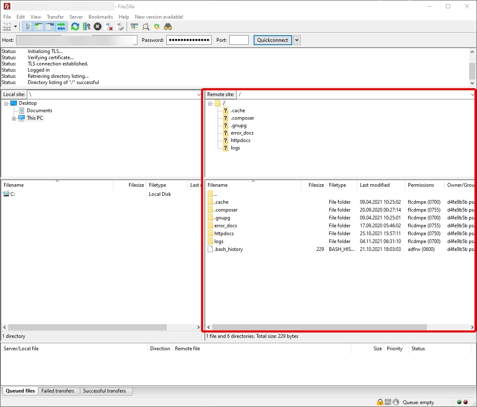This screenshot has width=477, height=407.
Task: Toggle transfer queue display
Action: coord(61,27)
